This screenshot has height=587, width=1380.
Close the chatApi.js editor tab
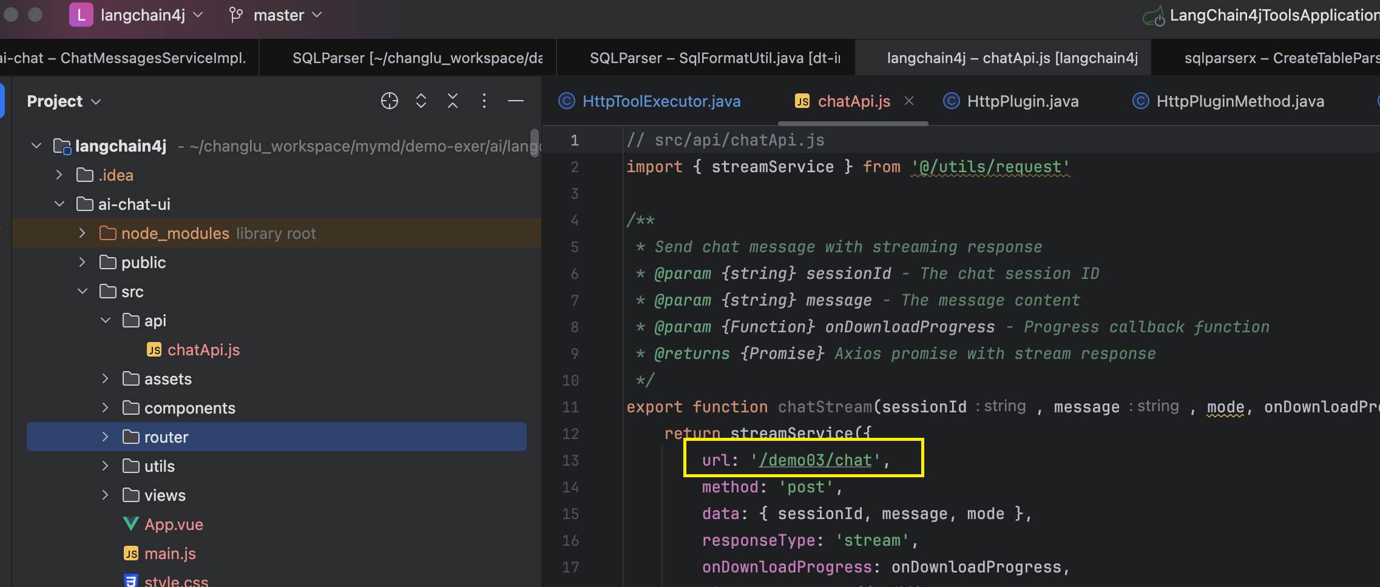pos(909,101)
